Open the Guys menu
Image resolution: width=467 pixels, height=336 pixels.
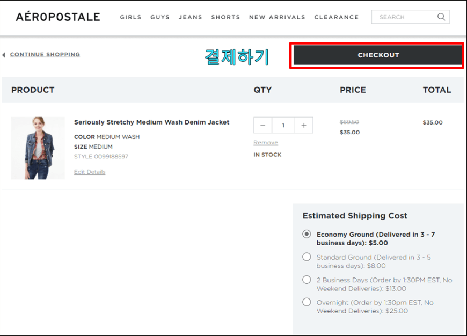160,17
